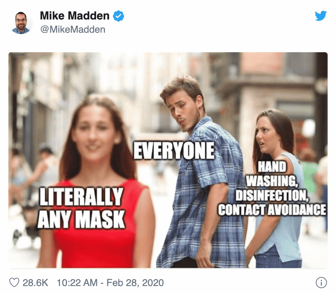The height and width of the screenshot is (293, 336).
Task: Click the 28.6K likes count
Action: [35, 283]
